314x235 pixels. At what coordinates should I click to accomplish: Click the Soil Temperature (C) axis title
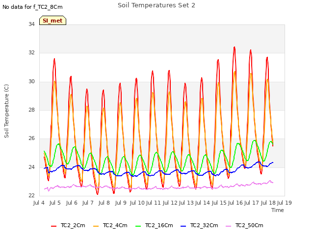(6, 111)
